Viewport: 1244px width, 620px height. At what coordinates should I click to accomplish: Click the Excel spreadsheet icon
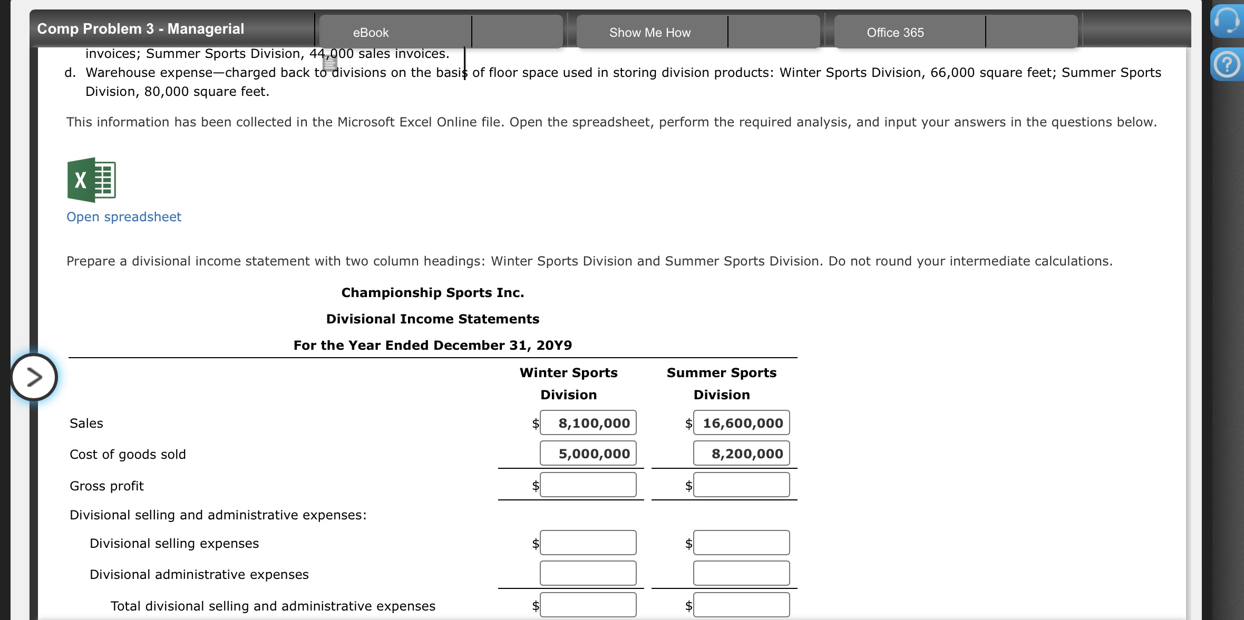point(91,180)
